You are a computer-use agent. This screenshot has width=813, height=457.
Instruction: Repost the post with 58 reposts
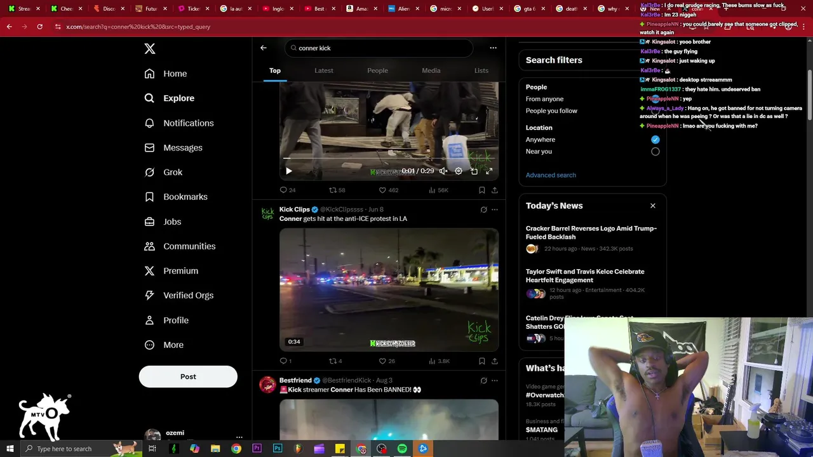(x=337, y=190)
